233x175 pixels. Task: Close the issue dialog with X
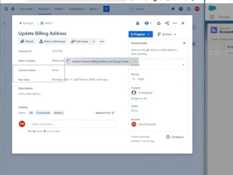pos(183,23)
